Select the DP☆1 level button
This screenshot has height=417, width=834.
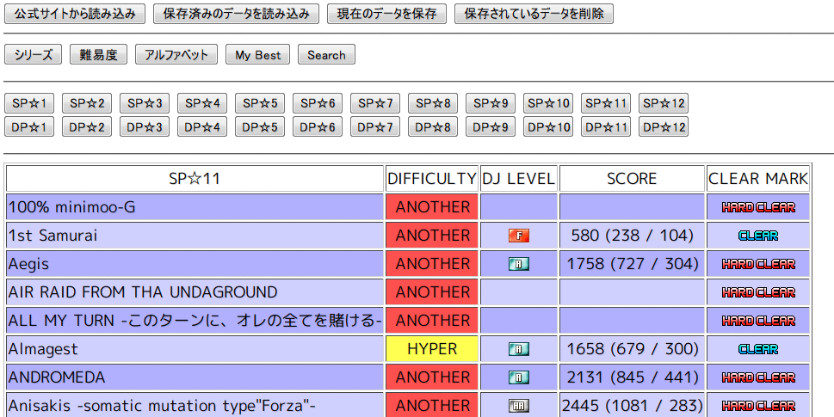coord(29,126)
